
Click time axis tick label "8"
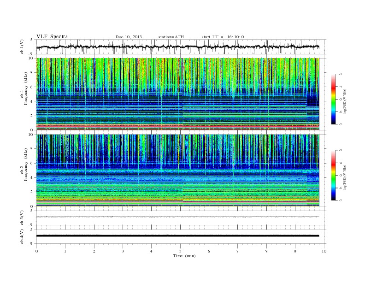click(266, 251)
